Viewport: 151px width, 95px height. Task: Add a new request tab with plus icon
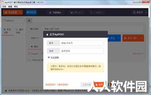point(29,21)
